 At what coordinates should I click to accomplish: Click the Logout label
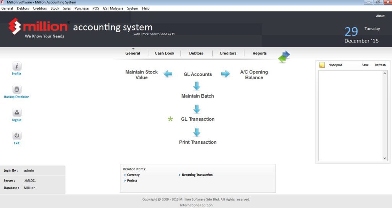[x=16, y=120]
